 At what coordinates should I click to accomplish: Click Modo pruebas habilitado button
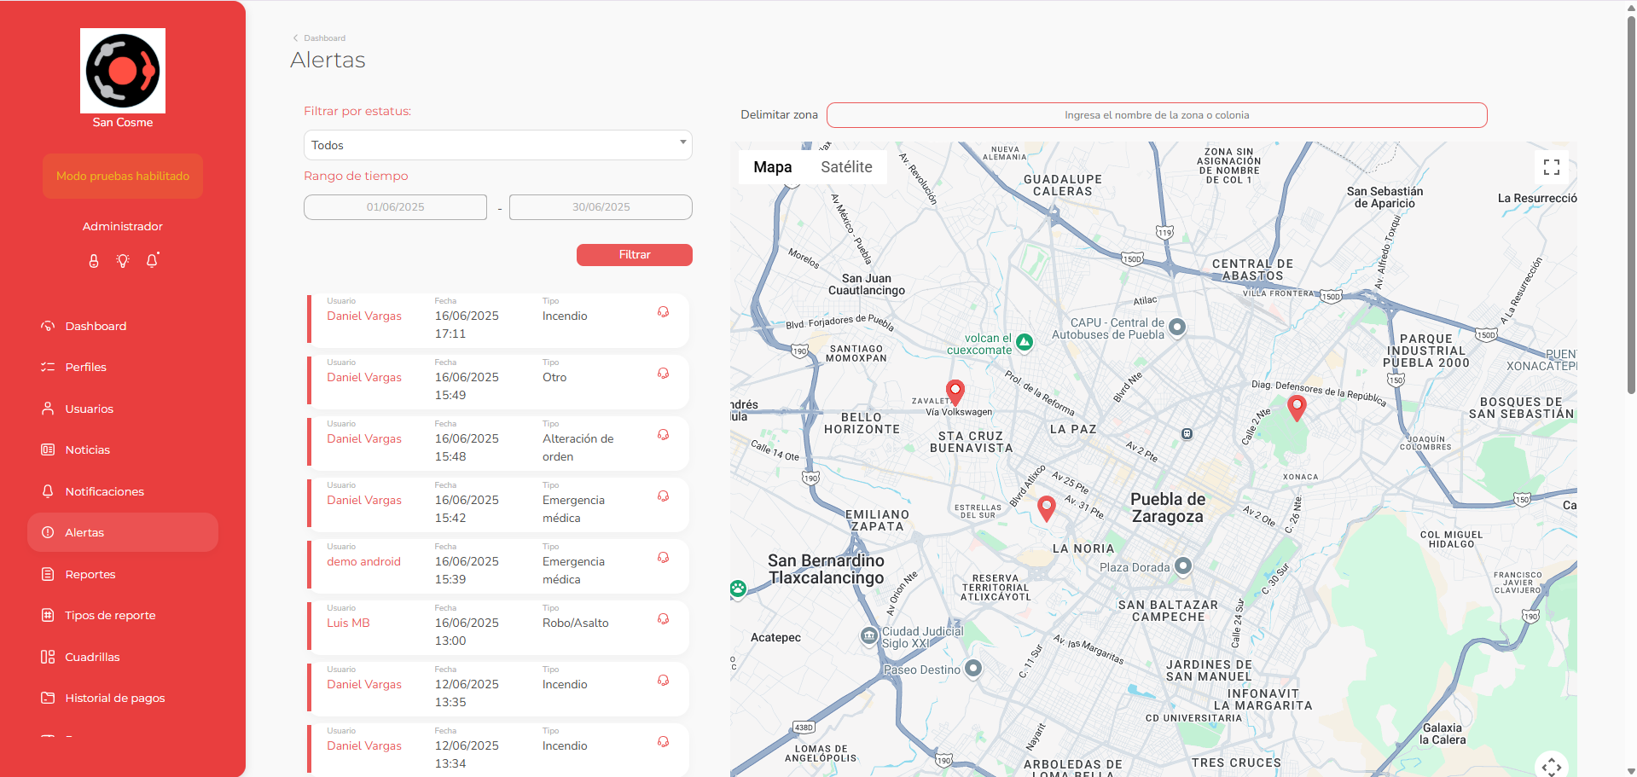pyautogui.click(x=123, y=176)
